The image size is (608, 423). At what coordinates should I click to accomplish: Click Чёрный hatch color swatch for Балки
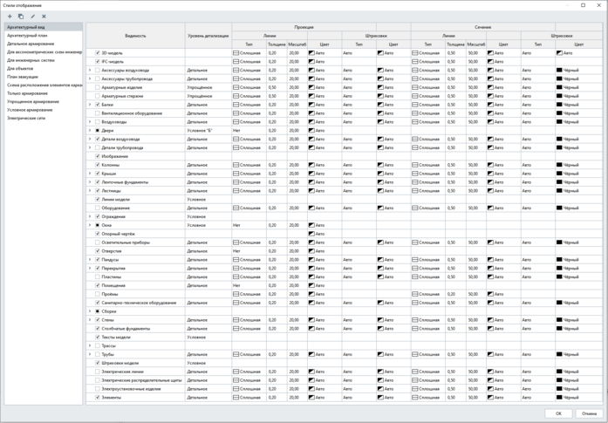pos(560,105)
